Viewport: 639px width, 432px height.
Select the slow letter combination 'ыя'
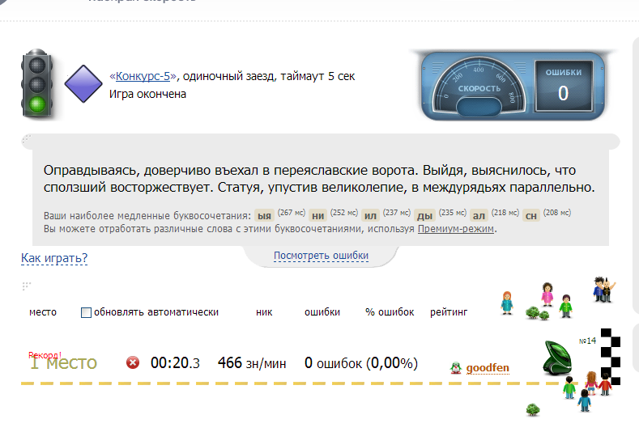265,215
